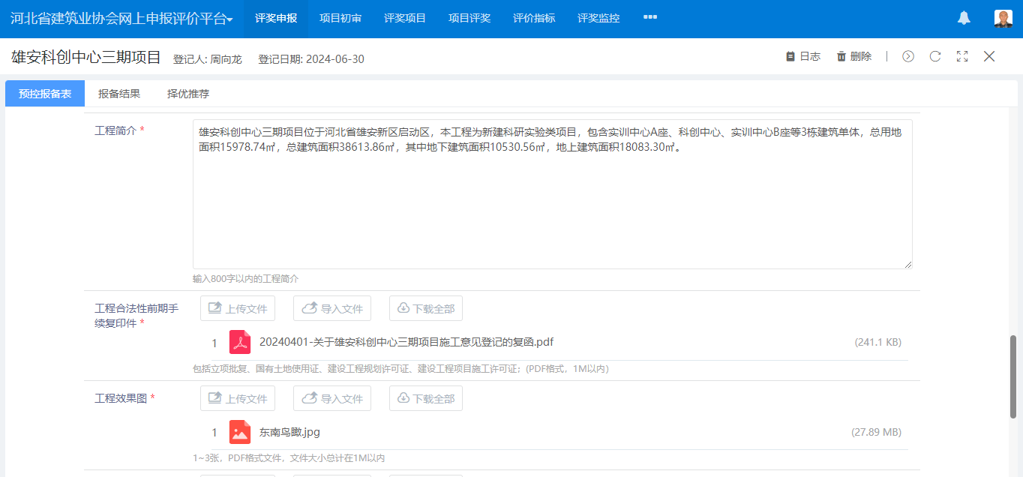Open the 评奖监控 menu item
This screenshot has height=477, width=1023.
pyautogui.click(x=598, y=19)
